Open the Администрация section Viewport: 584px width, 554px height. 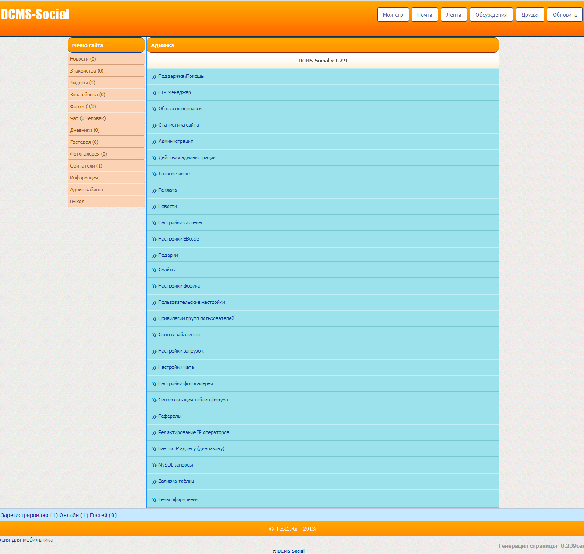point(176,141)
